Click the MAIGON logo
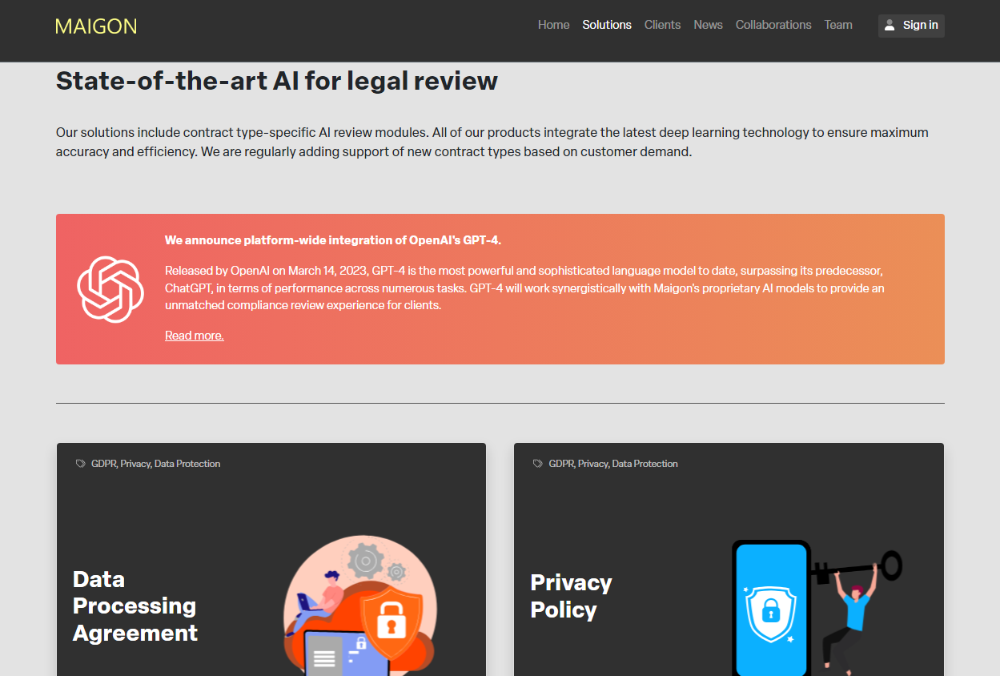The height and width of the screenshot is (676, 1000). point(96,26)
